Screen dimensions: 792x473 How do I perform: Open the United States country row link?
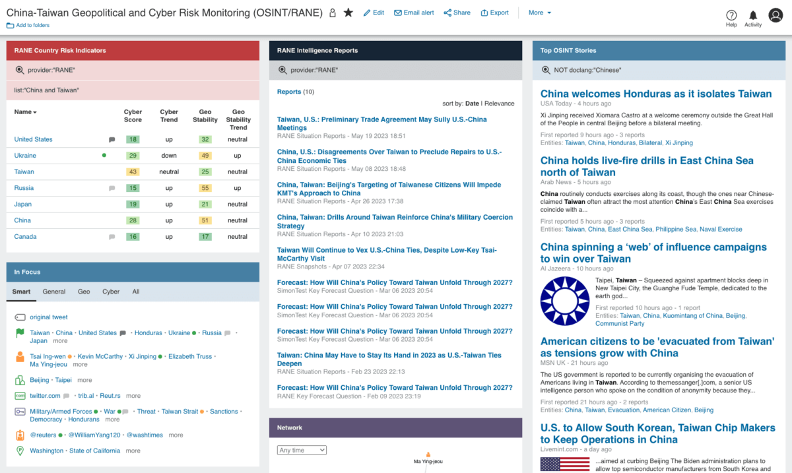[x=33, y=139]
